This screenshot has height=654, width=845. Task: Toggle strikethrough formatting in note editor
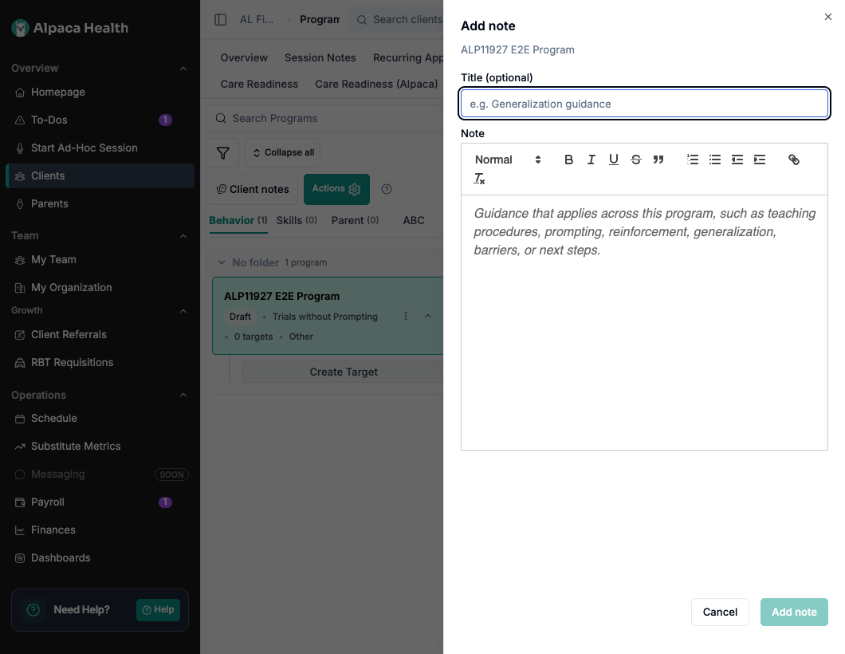[x=636, y=160]
